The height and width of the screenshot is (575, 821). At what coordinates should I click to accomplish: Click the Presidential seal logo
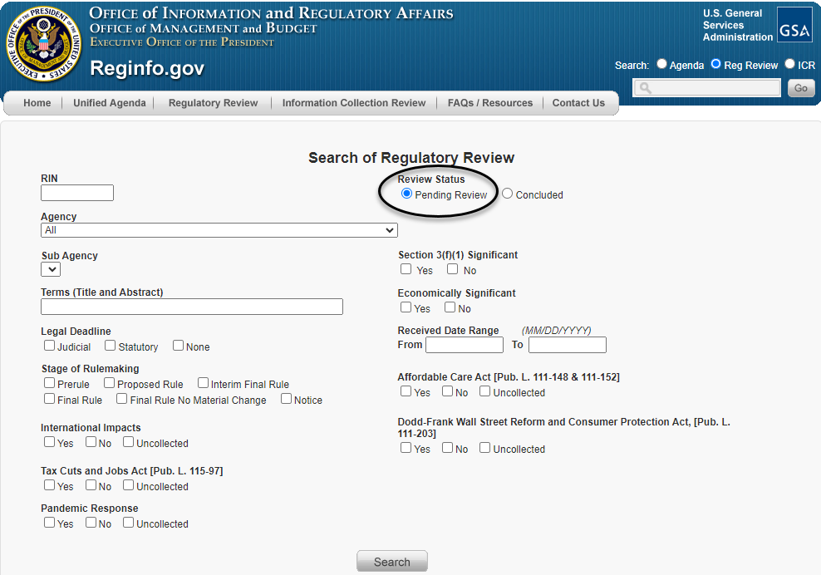45,44
